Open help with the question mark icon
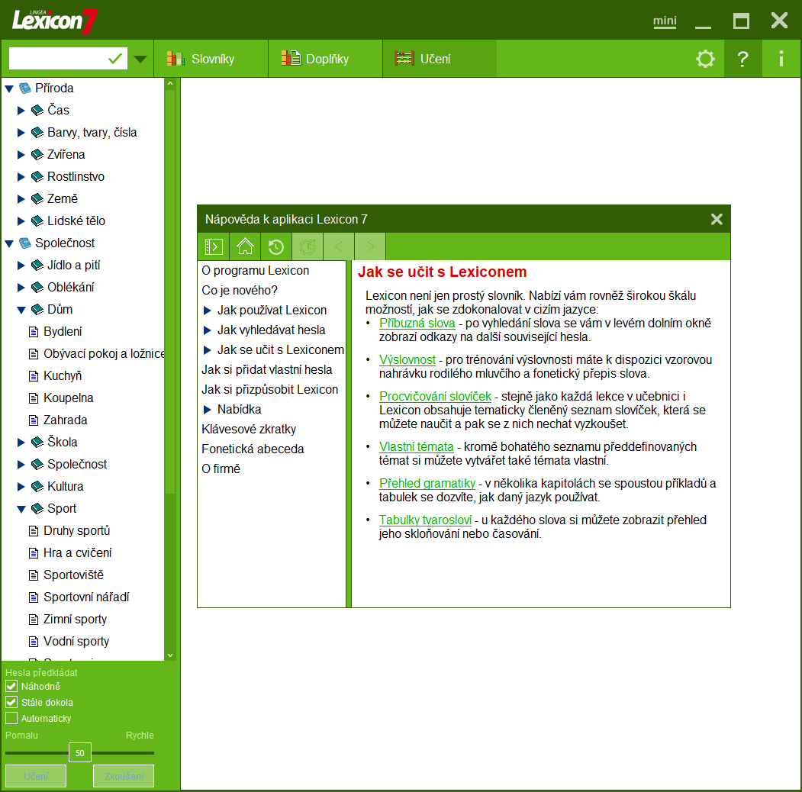802x792 pixels. [x=742, y=59]
